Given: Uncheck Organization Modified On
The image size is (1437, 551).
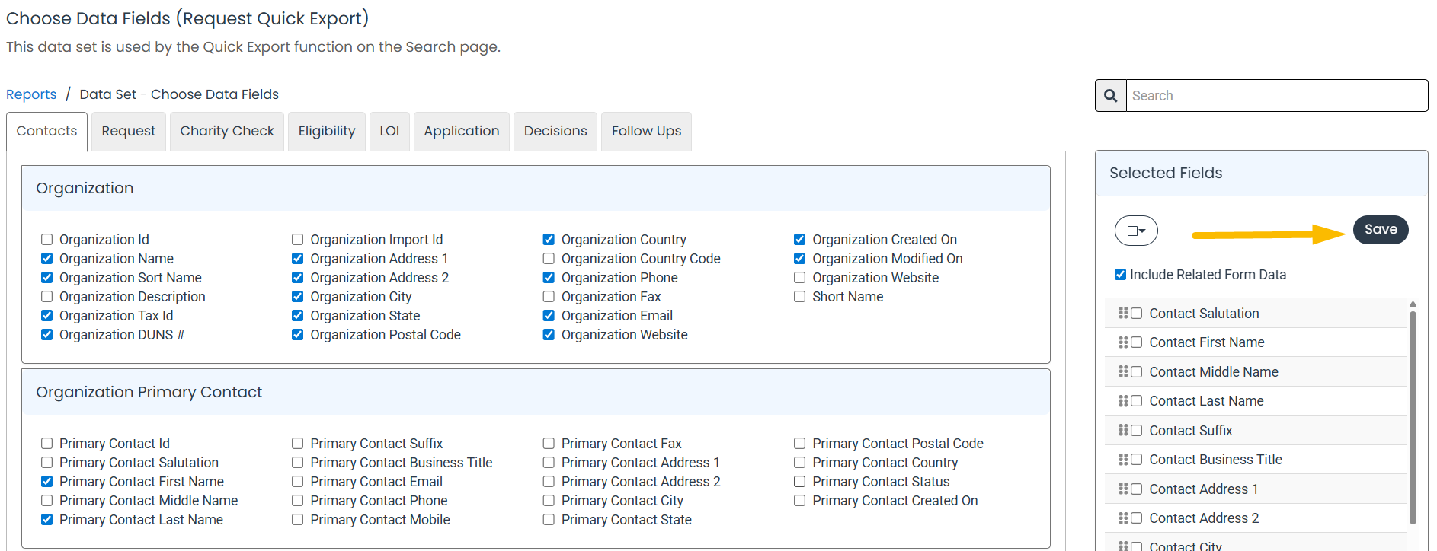Looking at the screenshot, I should coord(800,259).
